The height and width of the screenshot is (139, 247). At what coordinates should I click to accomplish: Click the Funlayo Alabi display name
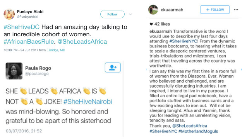30,12
